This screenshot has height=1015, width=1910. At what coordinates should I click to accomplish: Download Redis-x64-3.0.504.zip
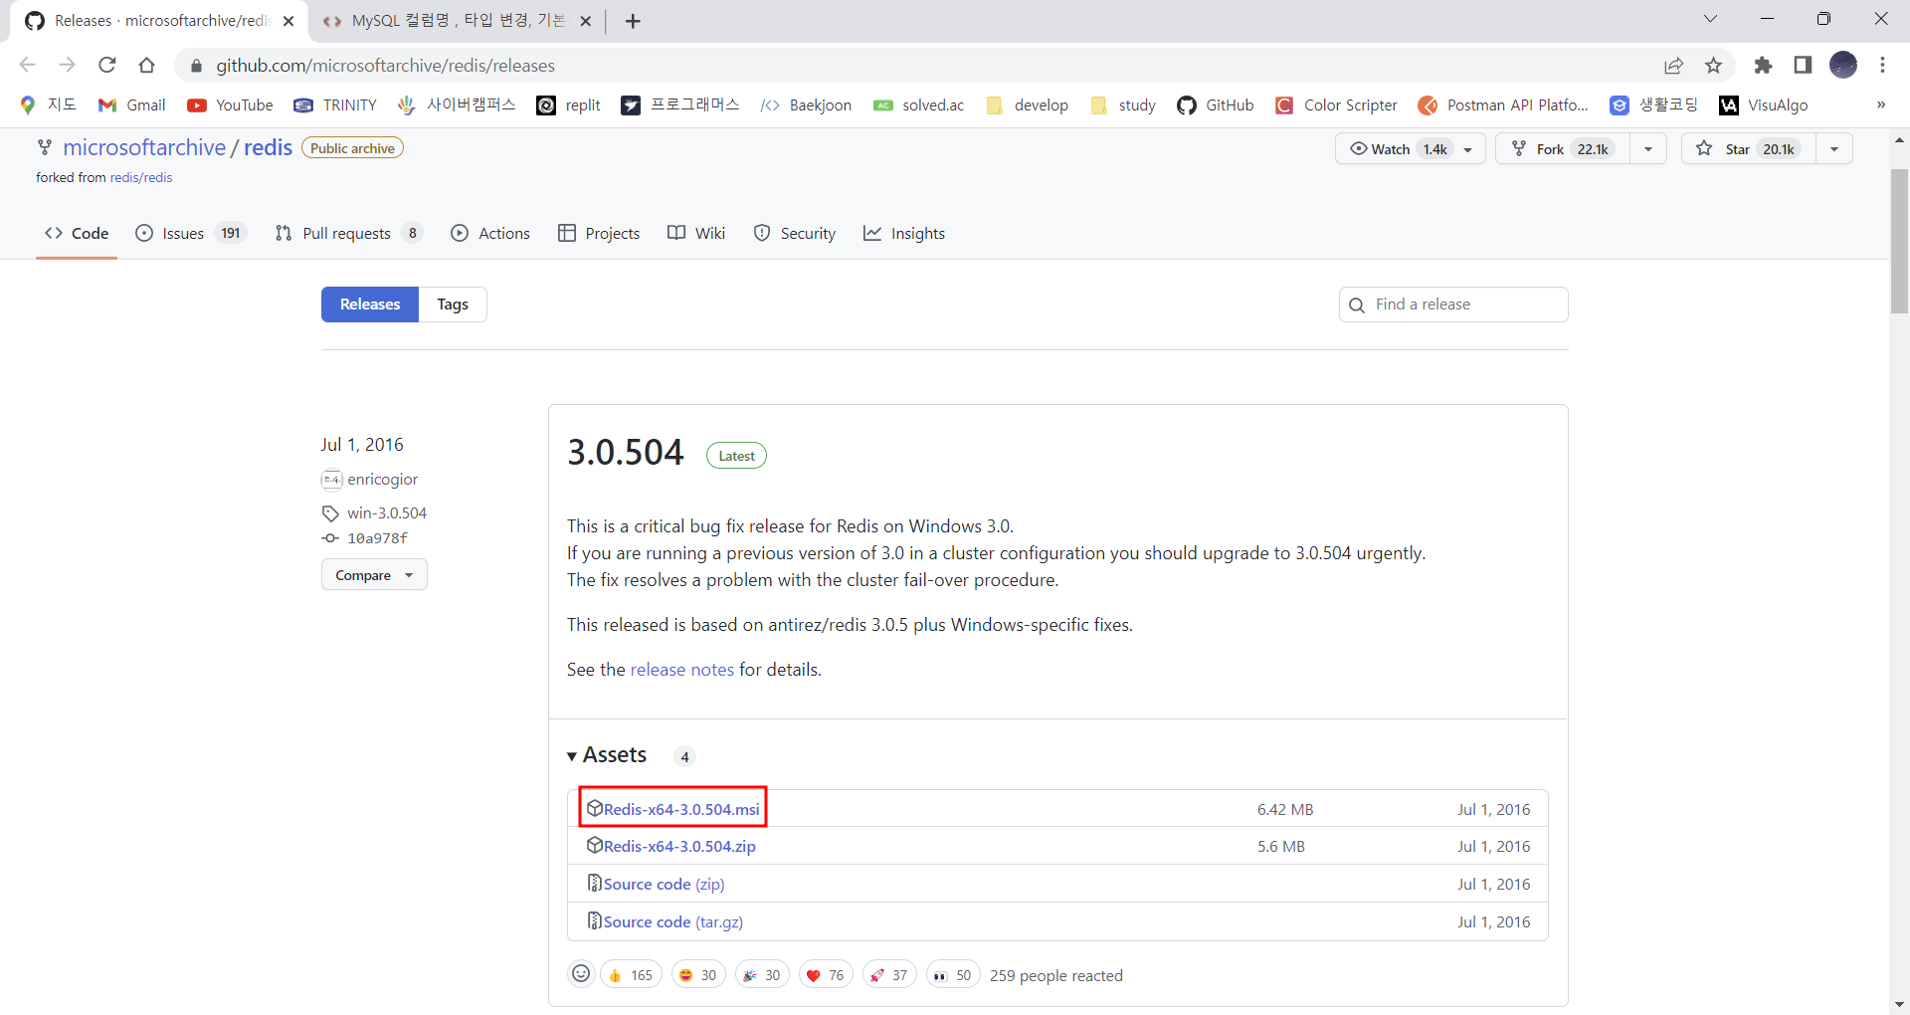point(679,846)
